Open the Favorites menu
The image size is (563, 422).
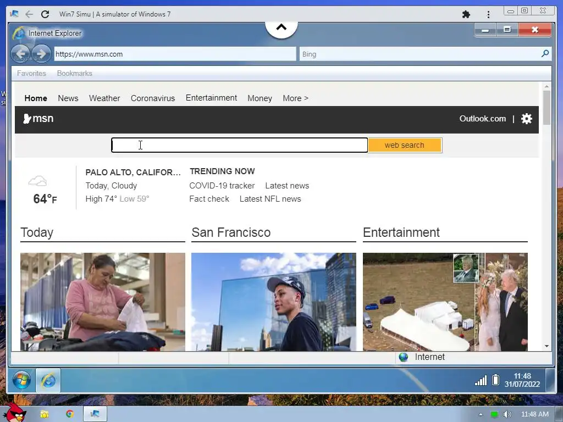point(31,73)
